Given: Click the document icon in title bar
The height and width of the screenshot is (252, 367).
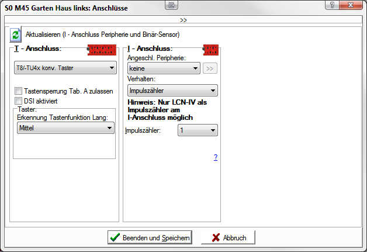Looking at the screenshot, I should pyautogui.click(x=171, y=6).
